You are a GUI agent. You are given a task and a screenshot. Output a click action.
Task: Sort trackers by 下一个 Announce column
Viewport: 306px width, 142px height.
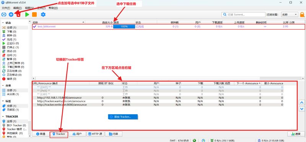click(x=247, y=83)
